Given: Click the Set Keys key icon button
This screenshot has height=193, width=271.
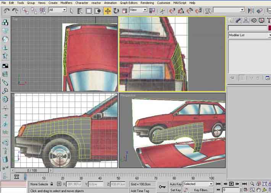Looking at the screenshot, I should pyautogui.click(x=162, y=186).
